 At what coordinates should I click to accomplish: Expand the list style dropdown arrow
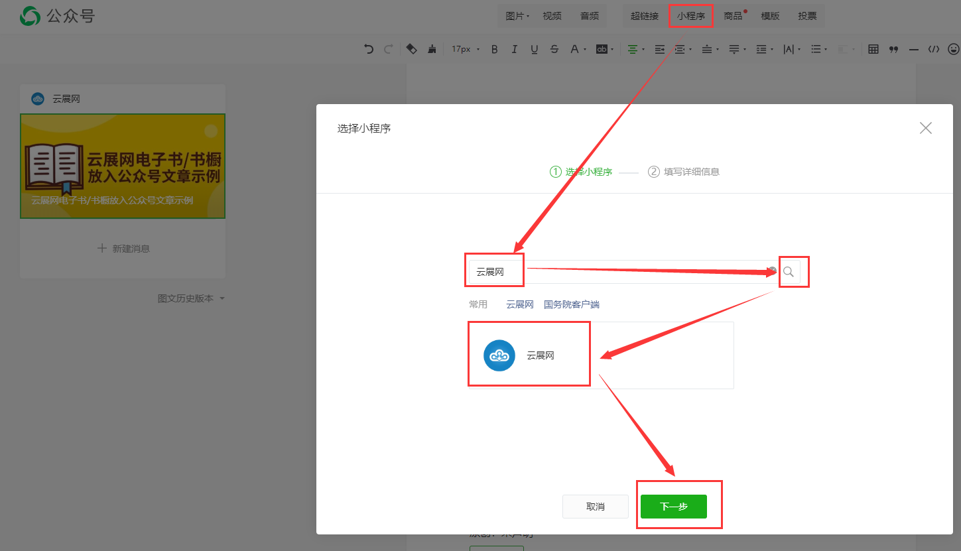point(826,50)
